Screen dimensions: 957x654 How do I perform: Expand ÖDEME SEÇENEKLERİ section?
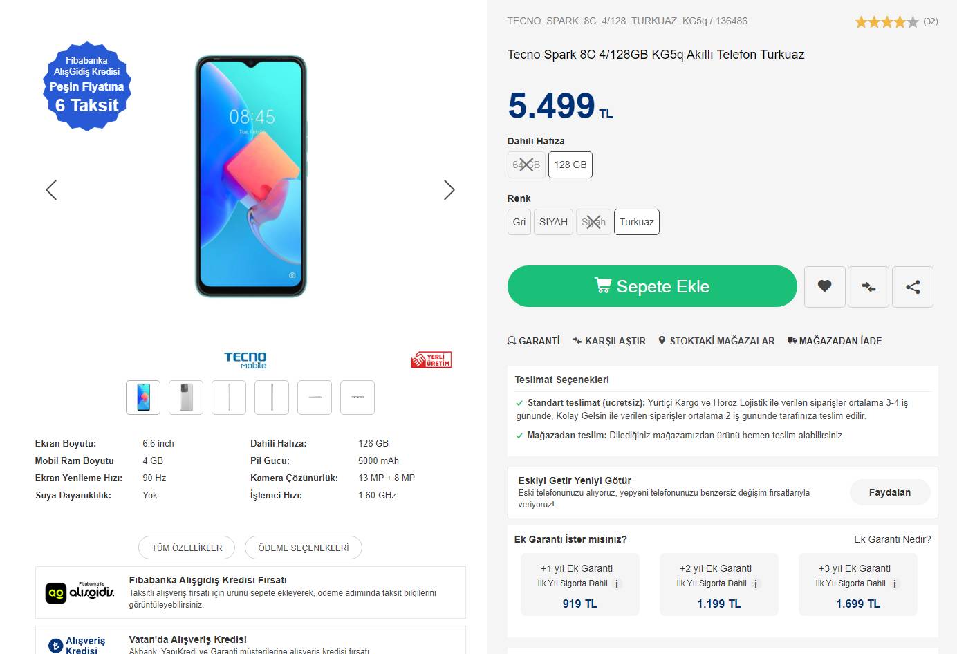(x=303, y=548)
